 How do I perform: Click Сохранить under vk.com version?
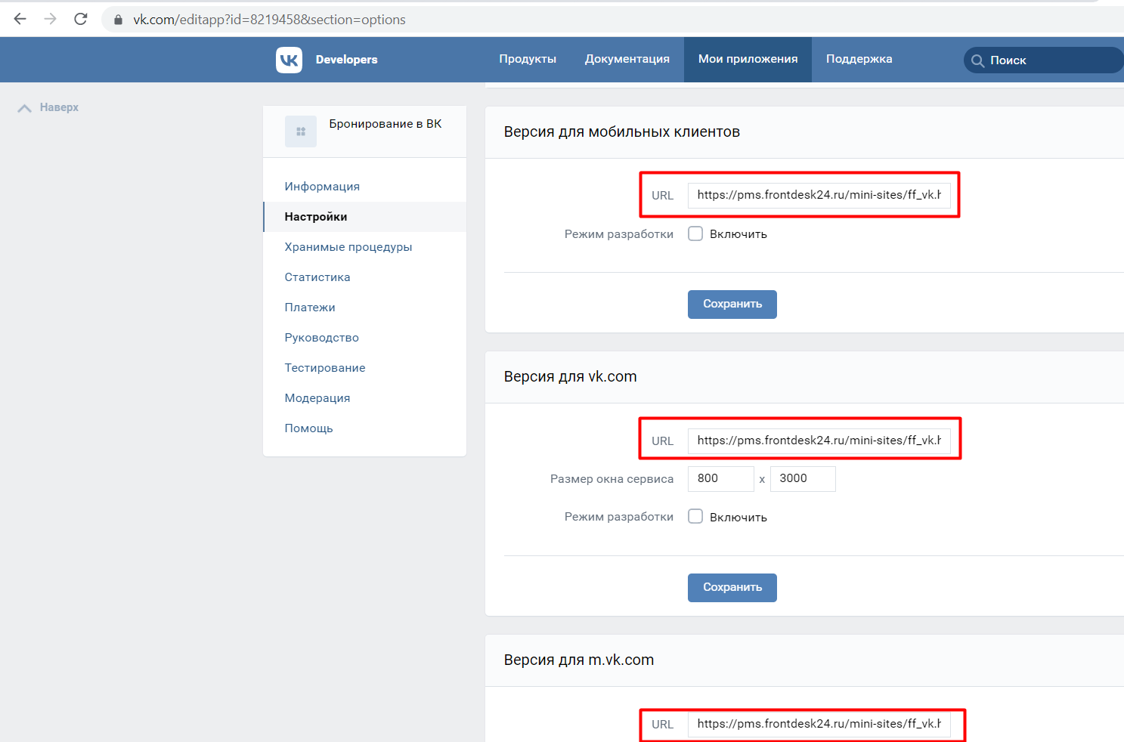coord(732,588)
